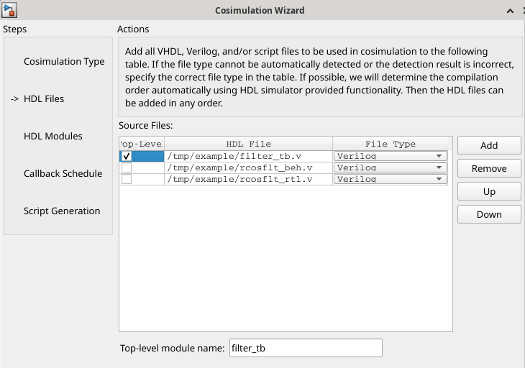Move file Up in the list
Viewport: 525px width, 368px height.
click(x=489, y=191)
